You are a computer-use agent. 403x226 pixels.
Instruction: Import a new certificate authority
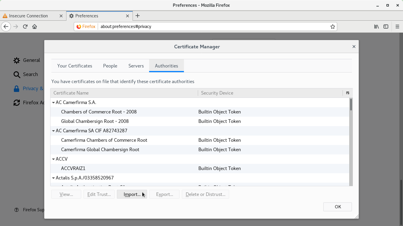coord(132,194)
